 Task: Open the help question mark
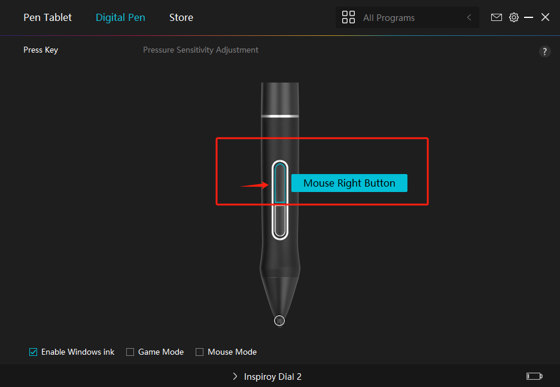(x=544, y=52)
